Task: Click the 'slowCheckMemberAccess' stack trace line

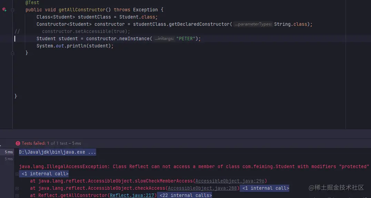Action: point(148,181)
